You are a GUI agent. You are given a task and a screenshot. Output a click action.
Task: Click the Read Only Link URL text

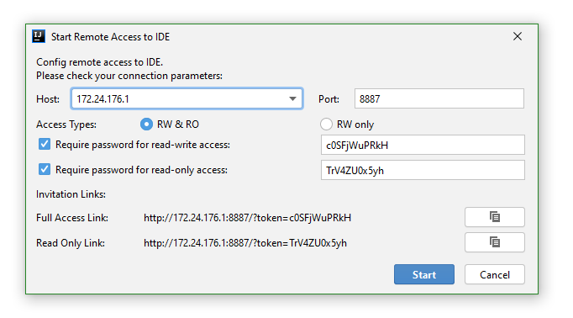coord(245,243)
